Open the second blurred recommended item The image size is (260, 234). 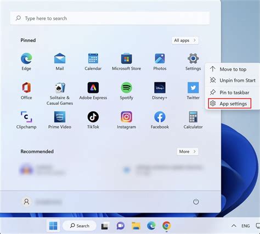[163, 170]
